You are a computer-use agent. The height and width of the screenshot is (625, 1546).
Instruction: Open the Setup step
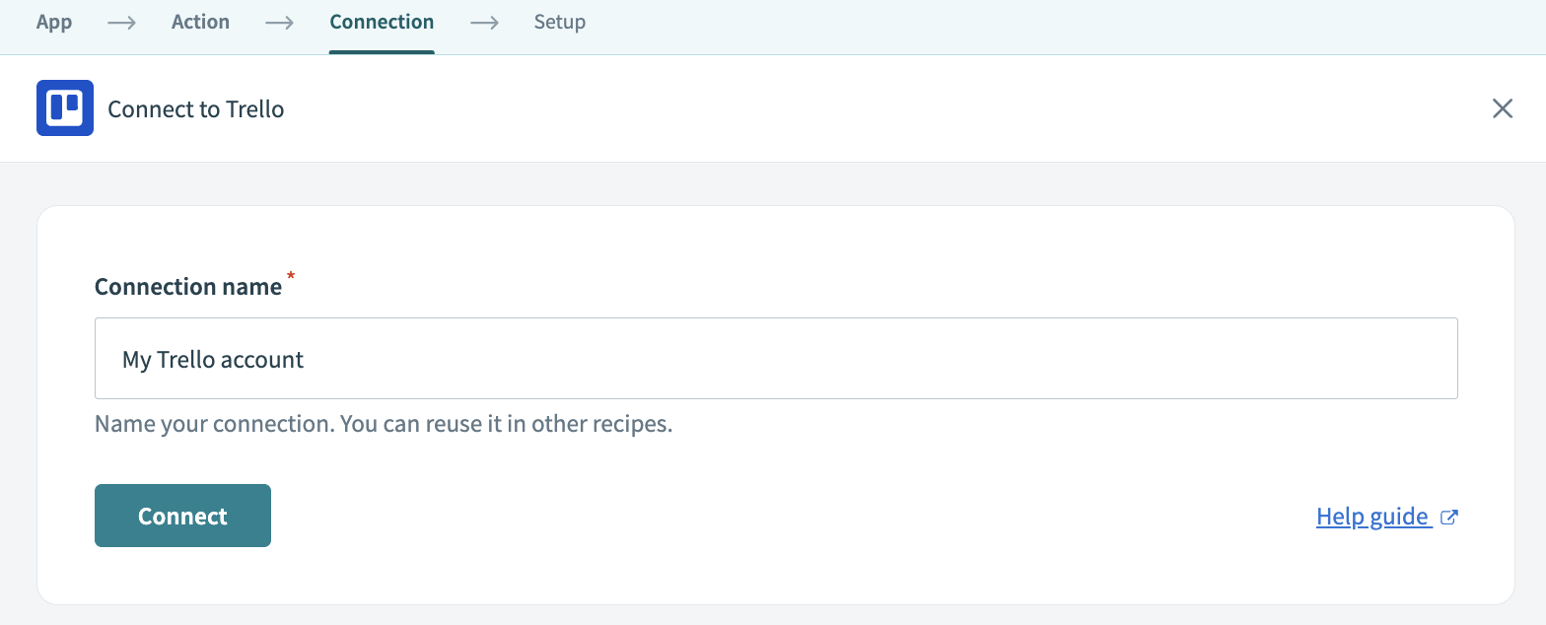(x=559, y=22)
